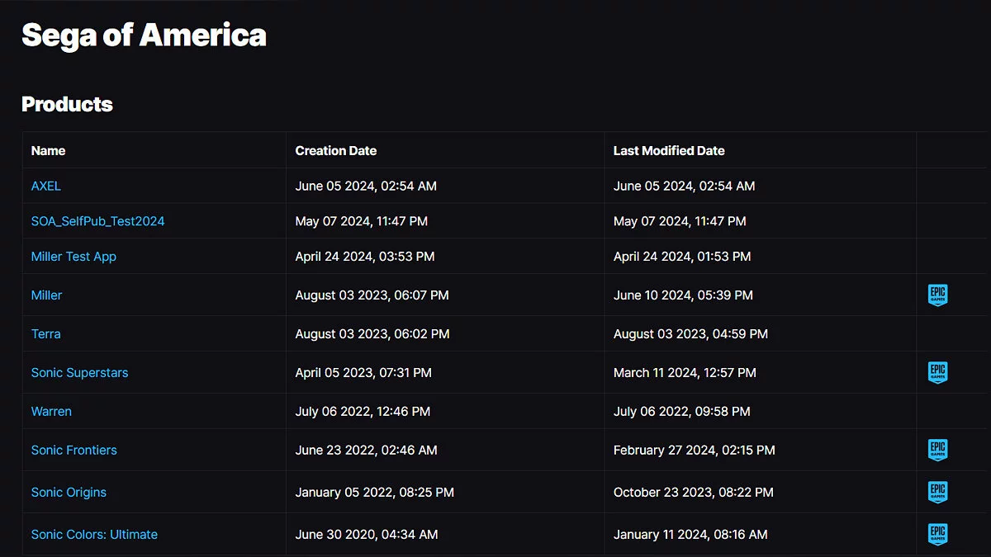Click Epic Games icon for Sonic Origins
The width and height of the screenshot is (991, 557).
[937, 492]
